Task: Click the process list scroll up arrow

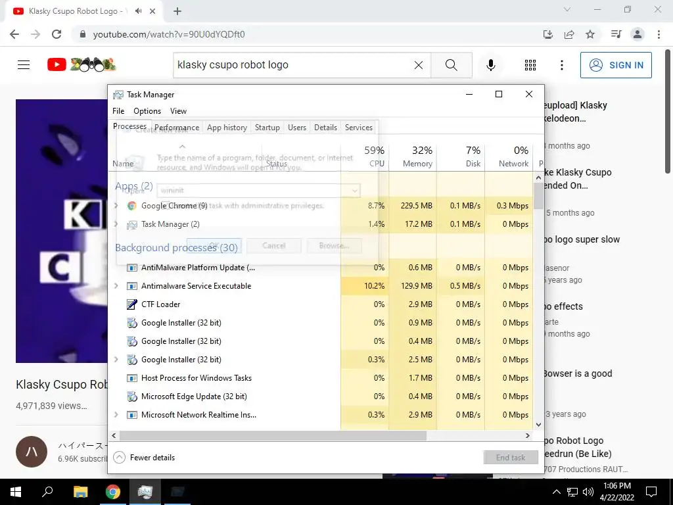Action: [539, 178]
